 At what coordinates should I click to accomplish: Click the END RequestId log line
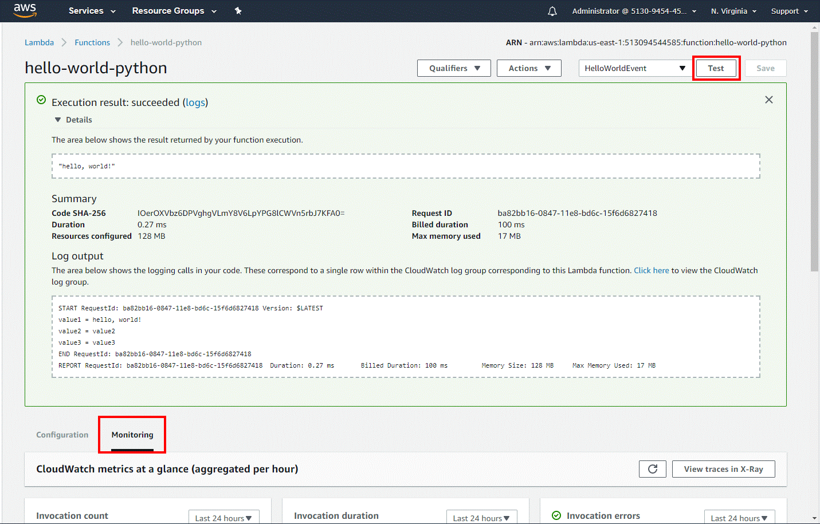[x=155, y=354]
